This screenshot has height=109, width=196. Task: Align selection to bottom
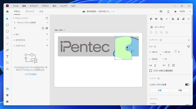[161, 19]
